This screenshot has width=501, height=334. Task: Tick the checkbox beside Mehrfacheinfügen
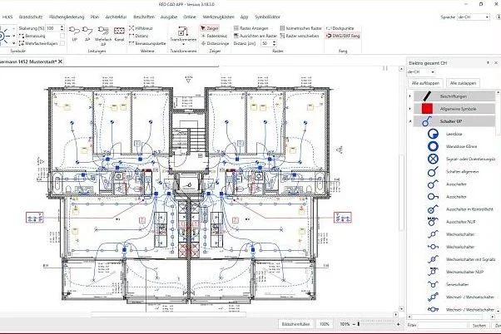click(62, 43)
